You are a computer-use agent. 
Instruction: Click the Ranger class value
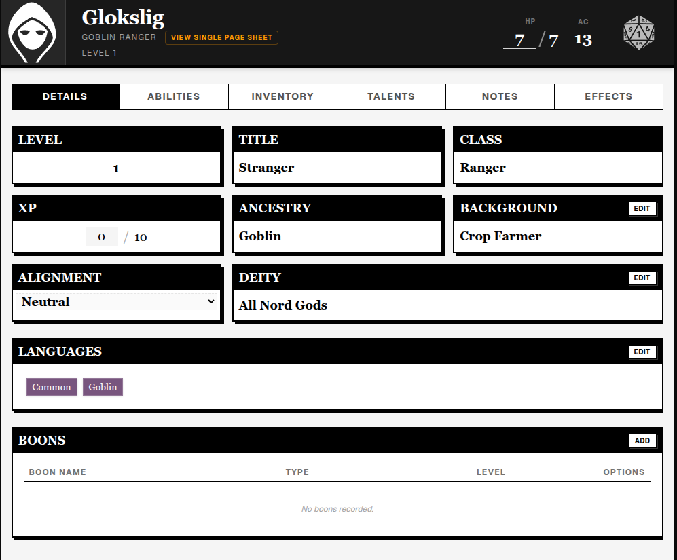(483, 168)
